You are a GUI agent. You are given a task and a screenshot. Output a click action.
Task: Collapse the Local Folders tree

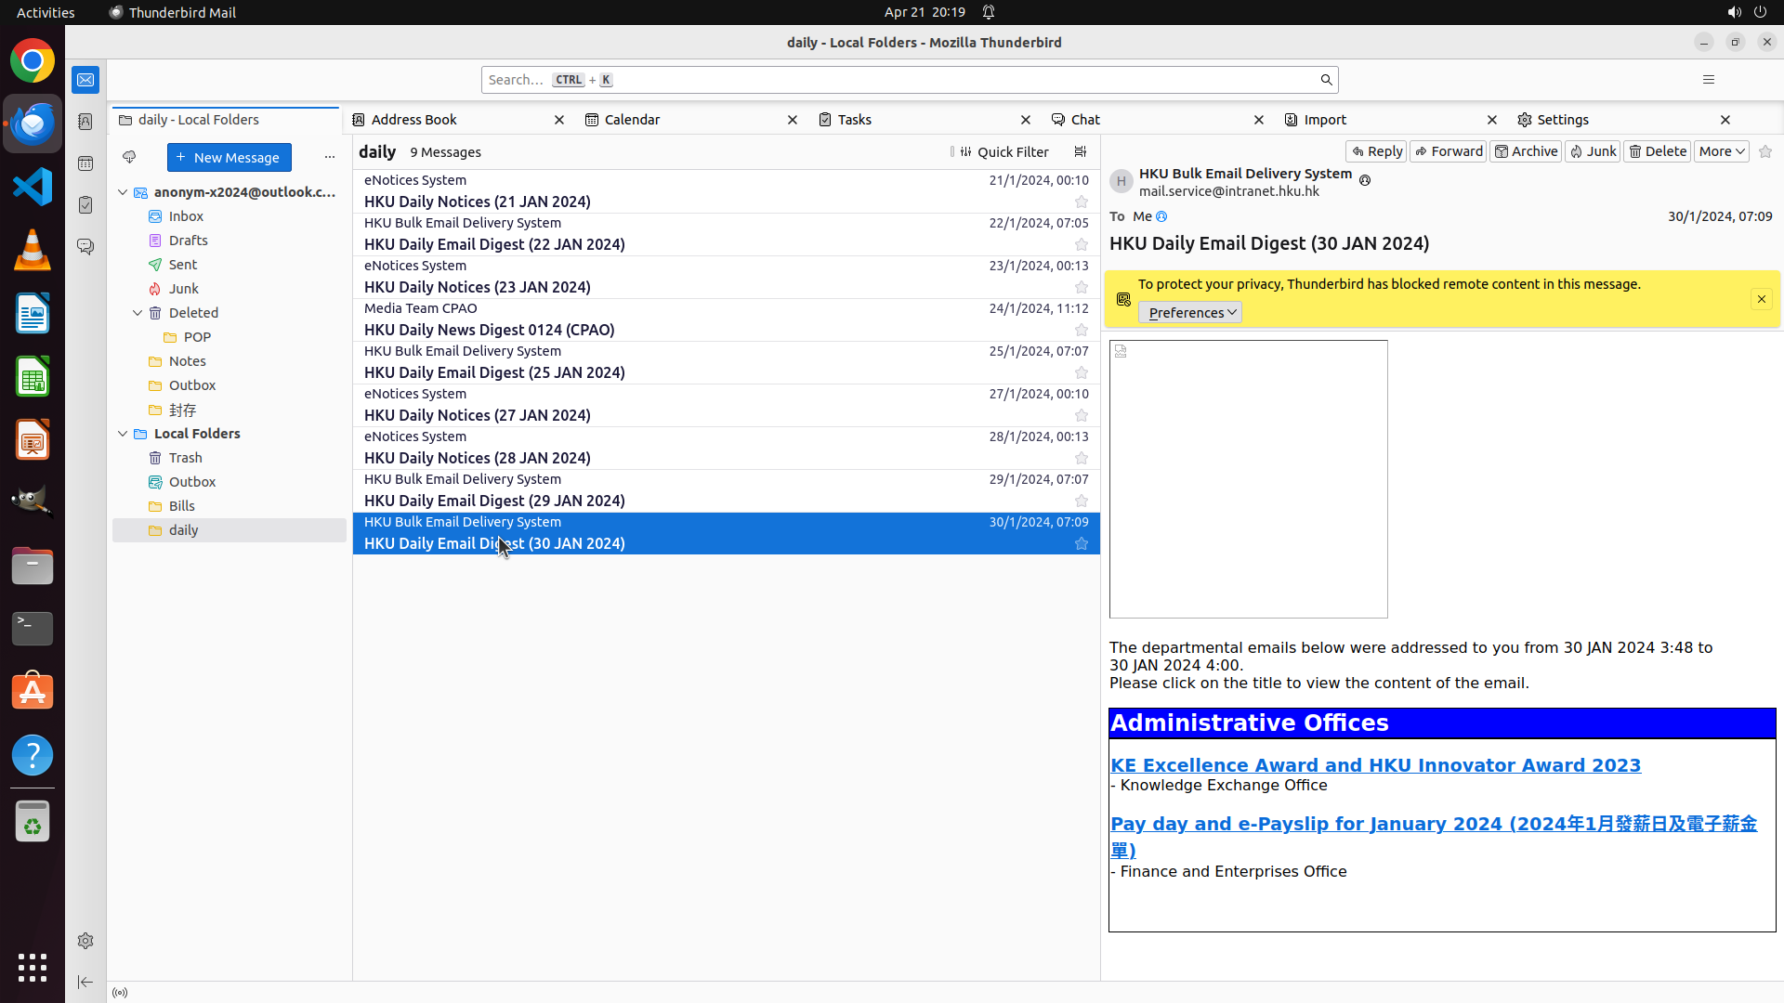click(x=123, y=434)
